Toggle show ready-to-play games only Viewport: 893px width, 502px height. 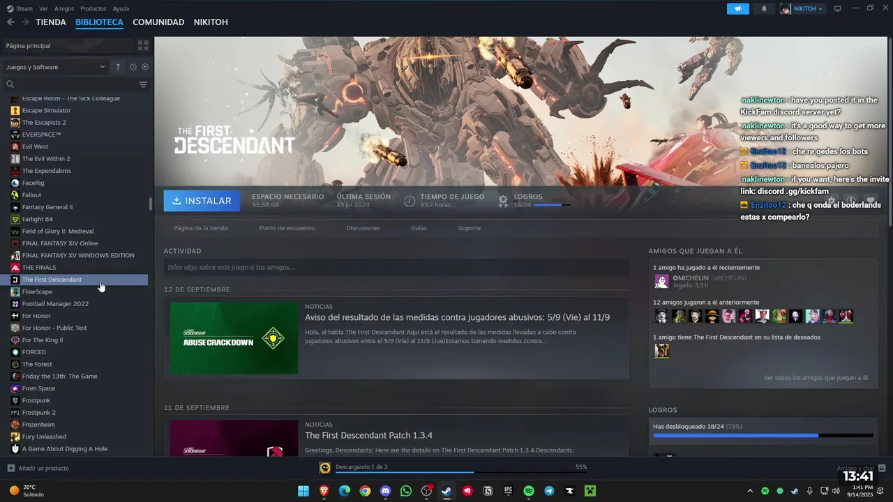click(145, 67)
